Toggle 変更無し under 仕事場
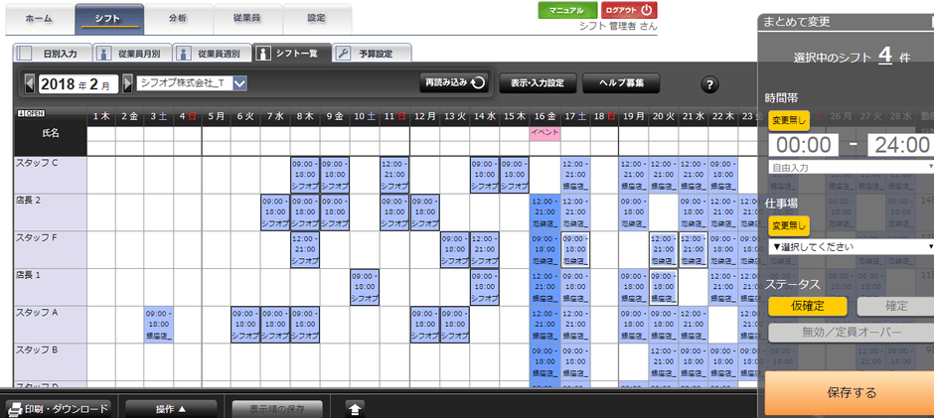 coord(788,225)
